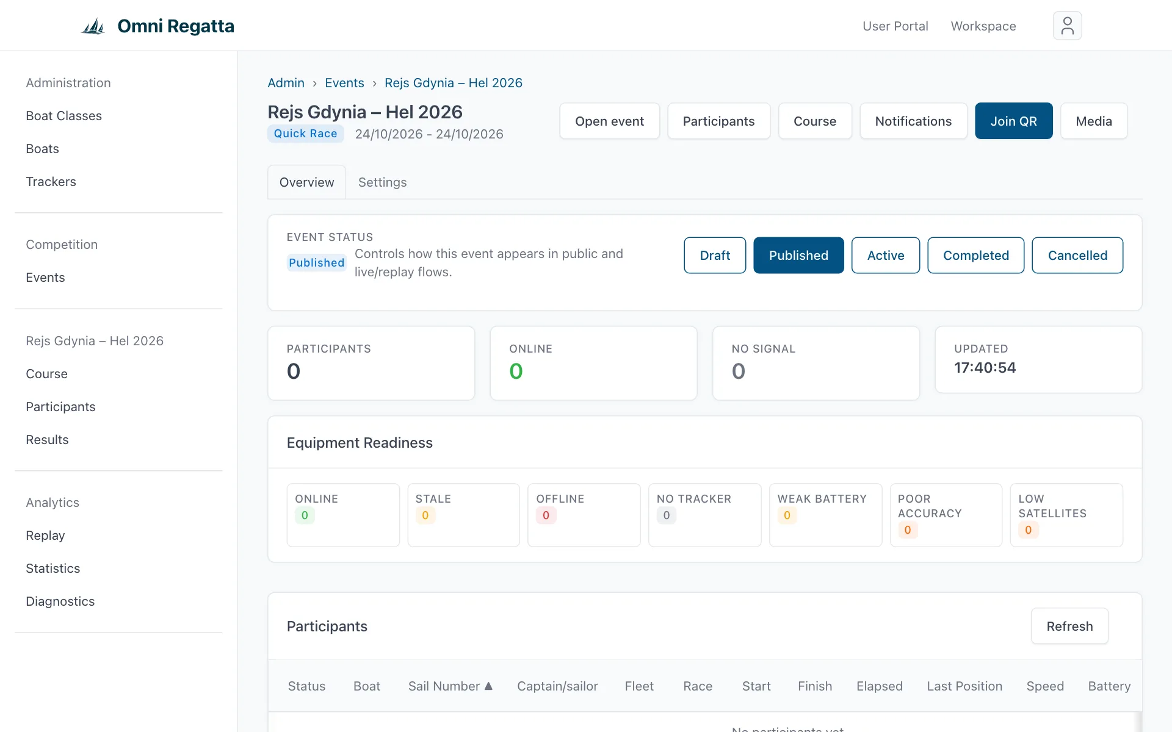This screenshot has height=732, width=1172.
Task: Click the Omni Regatta sailboat logo icon
Action: pos(93,26)
